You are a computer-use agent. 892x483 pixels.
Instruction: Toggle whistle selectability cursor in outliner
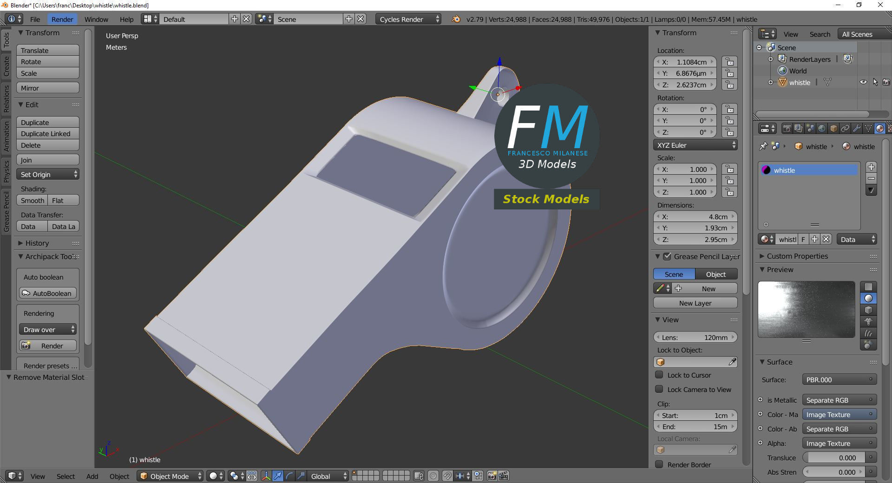[x=875, y=82]
